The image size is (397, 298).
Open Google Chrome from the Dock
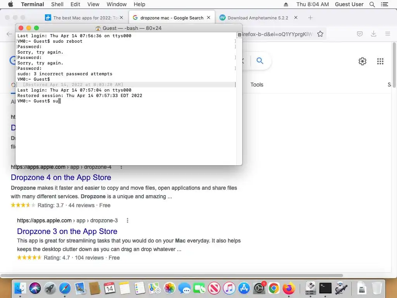pyautogui.click(x=274, y=288)
